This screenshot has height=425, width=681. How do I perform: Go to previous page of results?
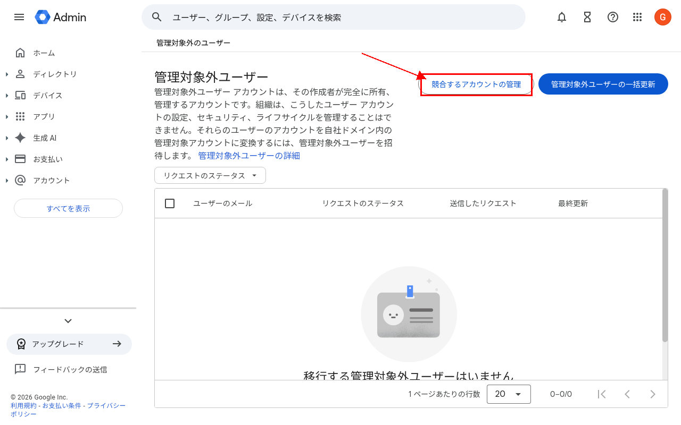pyautogui.click(x=627, y=394)
